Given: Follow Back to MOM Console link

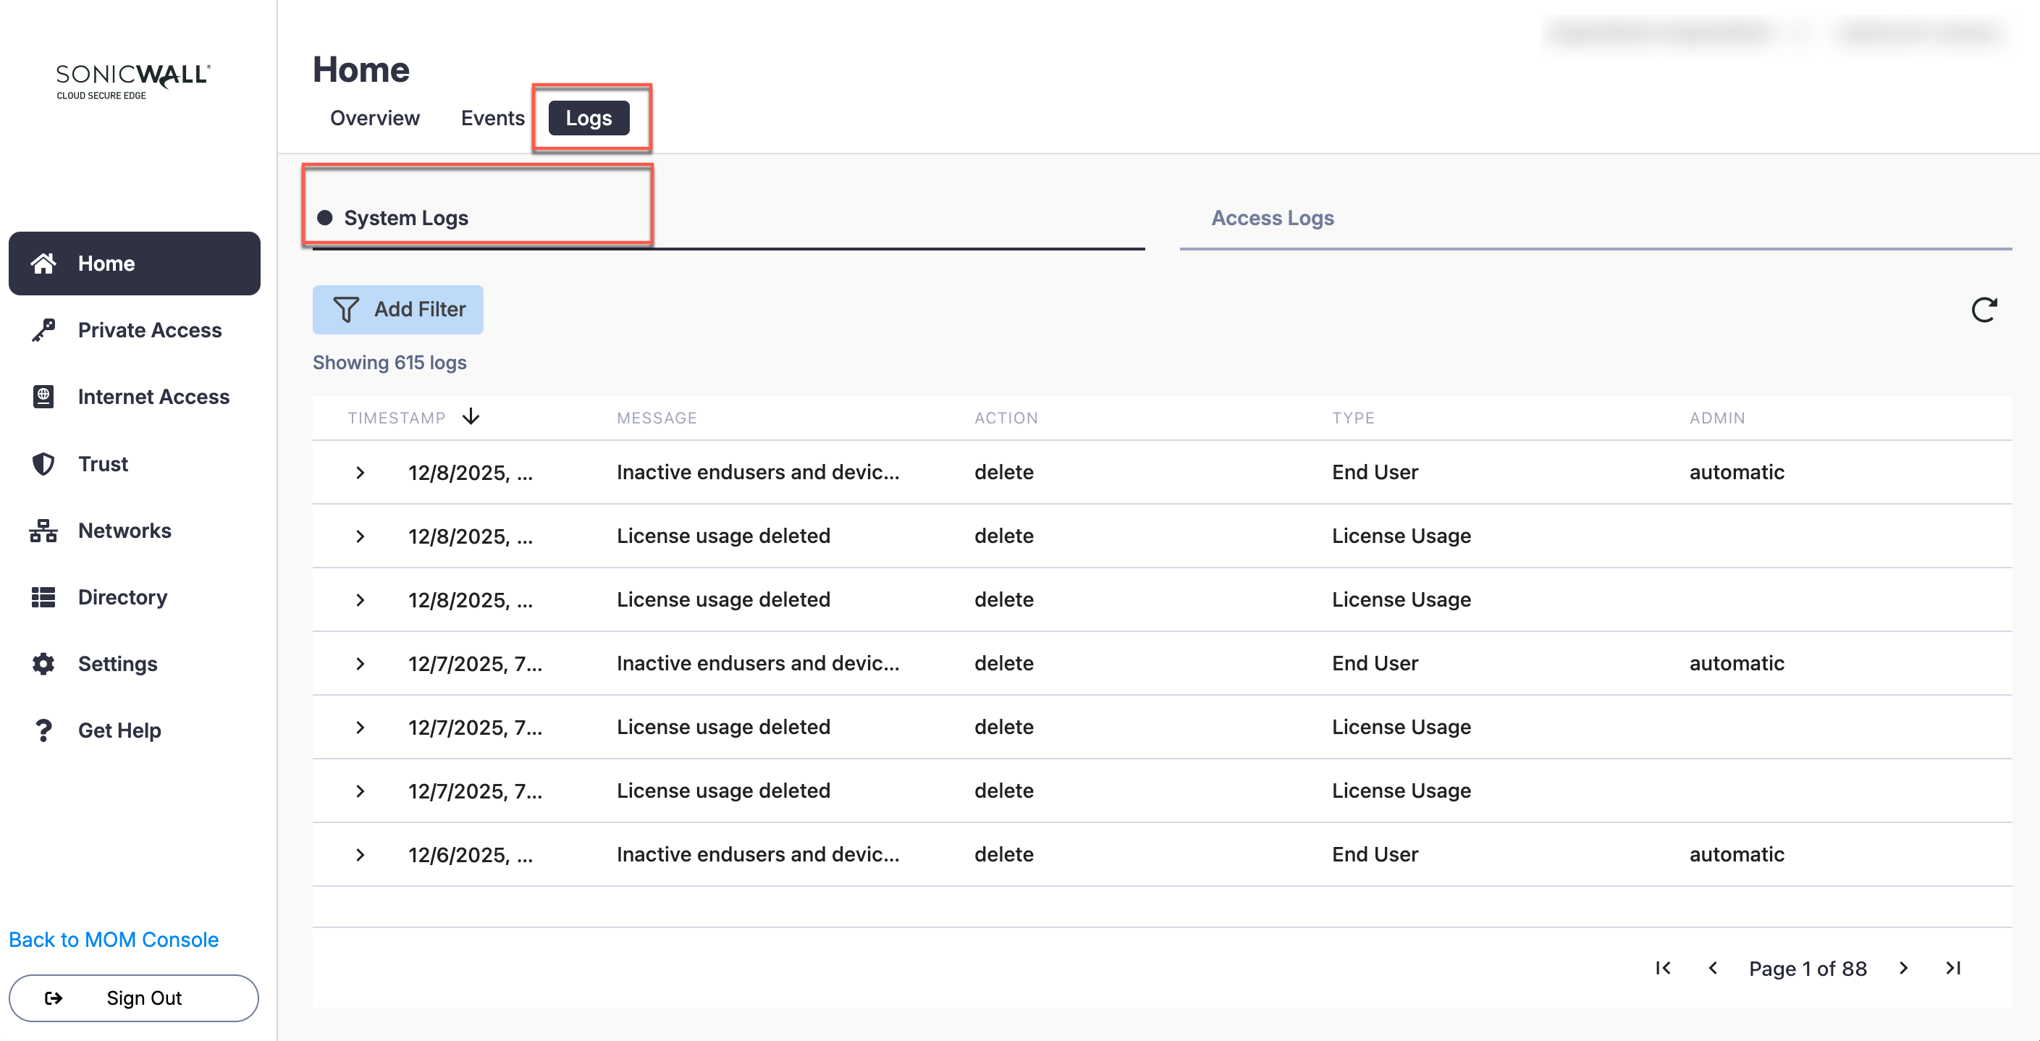Looking at the screenshot, I should [113, 940].
